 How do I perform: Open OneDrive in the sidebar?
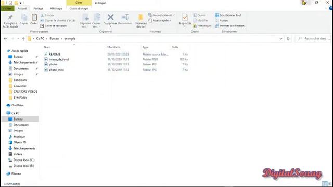(x=17, y=105)
